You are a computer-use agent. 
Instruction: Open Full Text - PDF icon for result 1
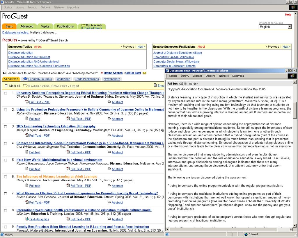[27, 102]
